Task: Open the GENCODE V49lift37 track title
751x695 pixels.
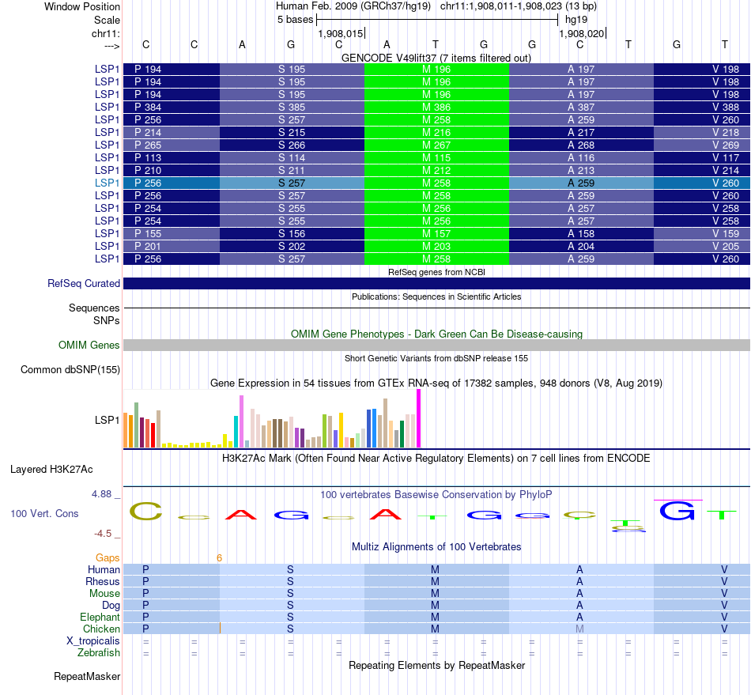Action: click(436, 58)
